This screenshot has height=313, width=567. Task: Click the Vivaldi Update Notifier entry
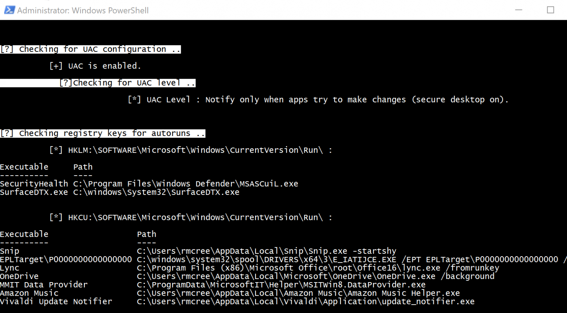[56, 302]
